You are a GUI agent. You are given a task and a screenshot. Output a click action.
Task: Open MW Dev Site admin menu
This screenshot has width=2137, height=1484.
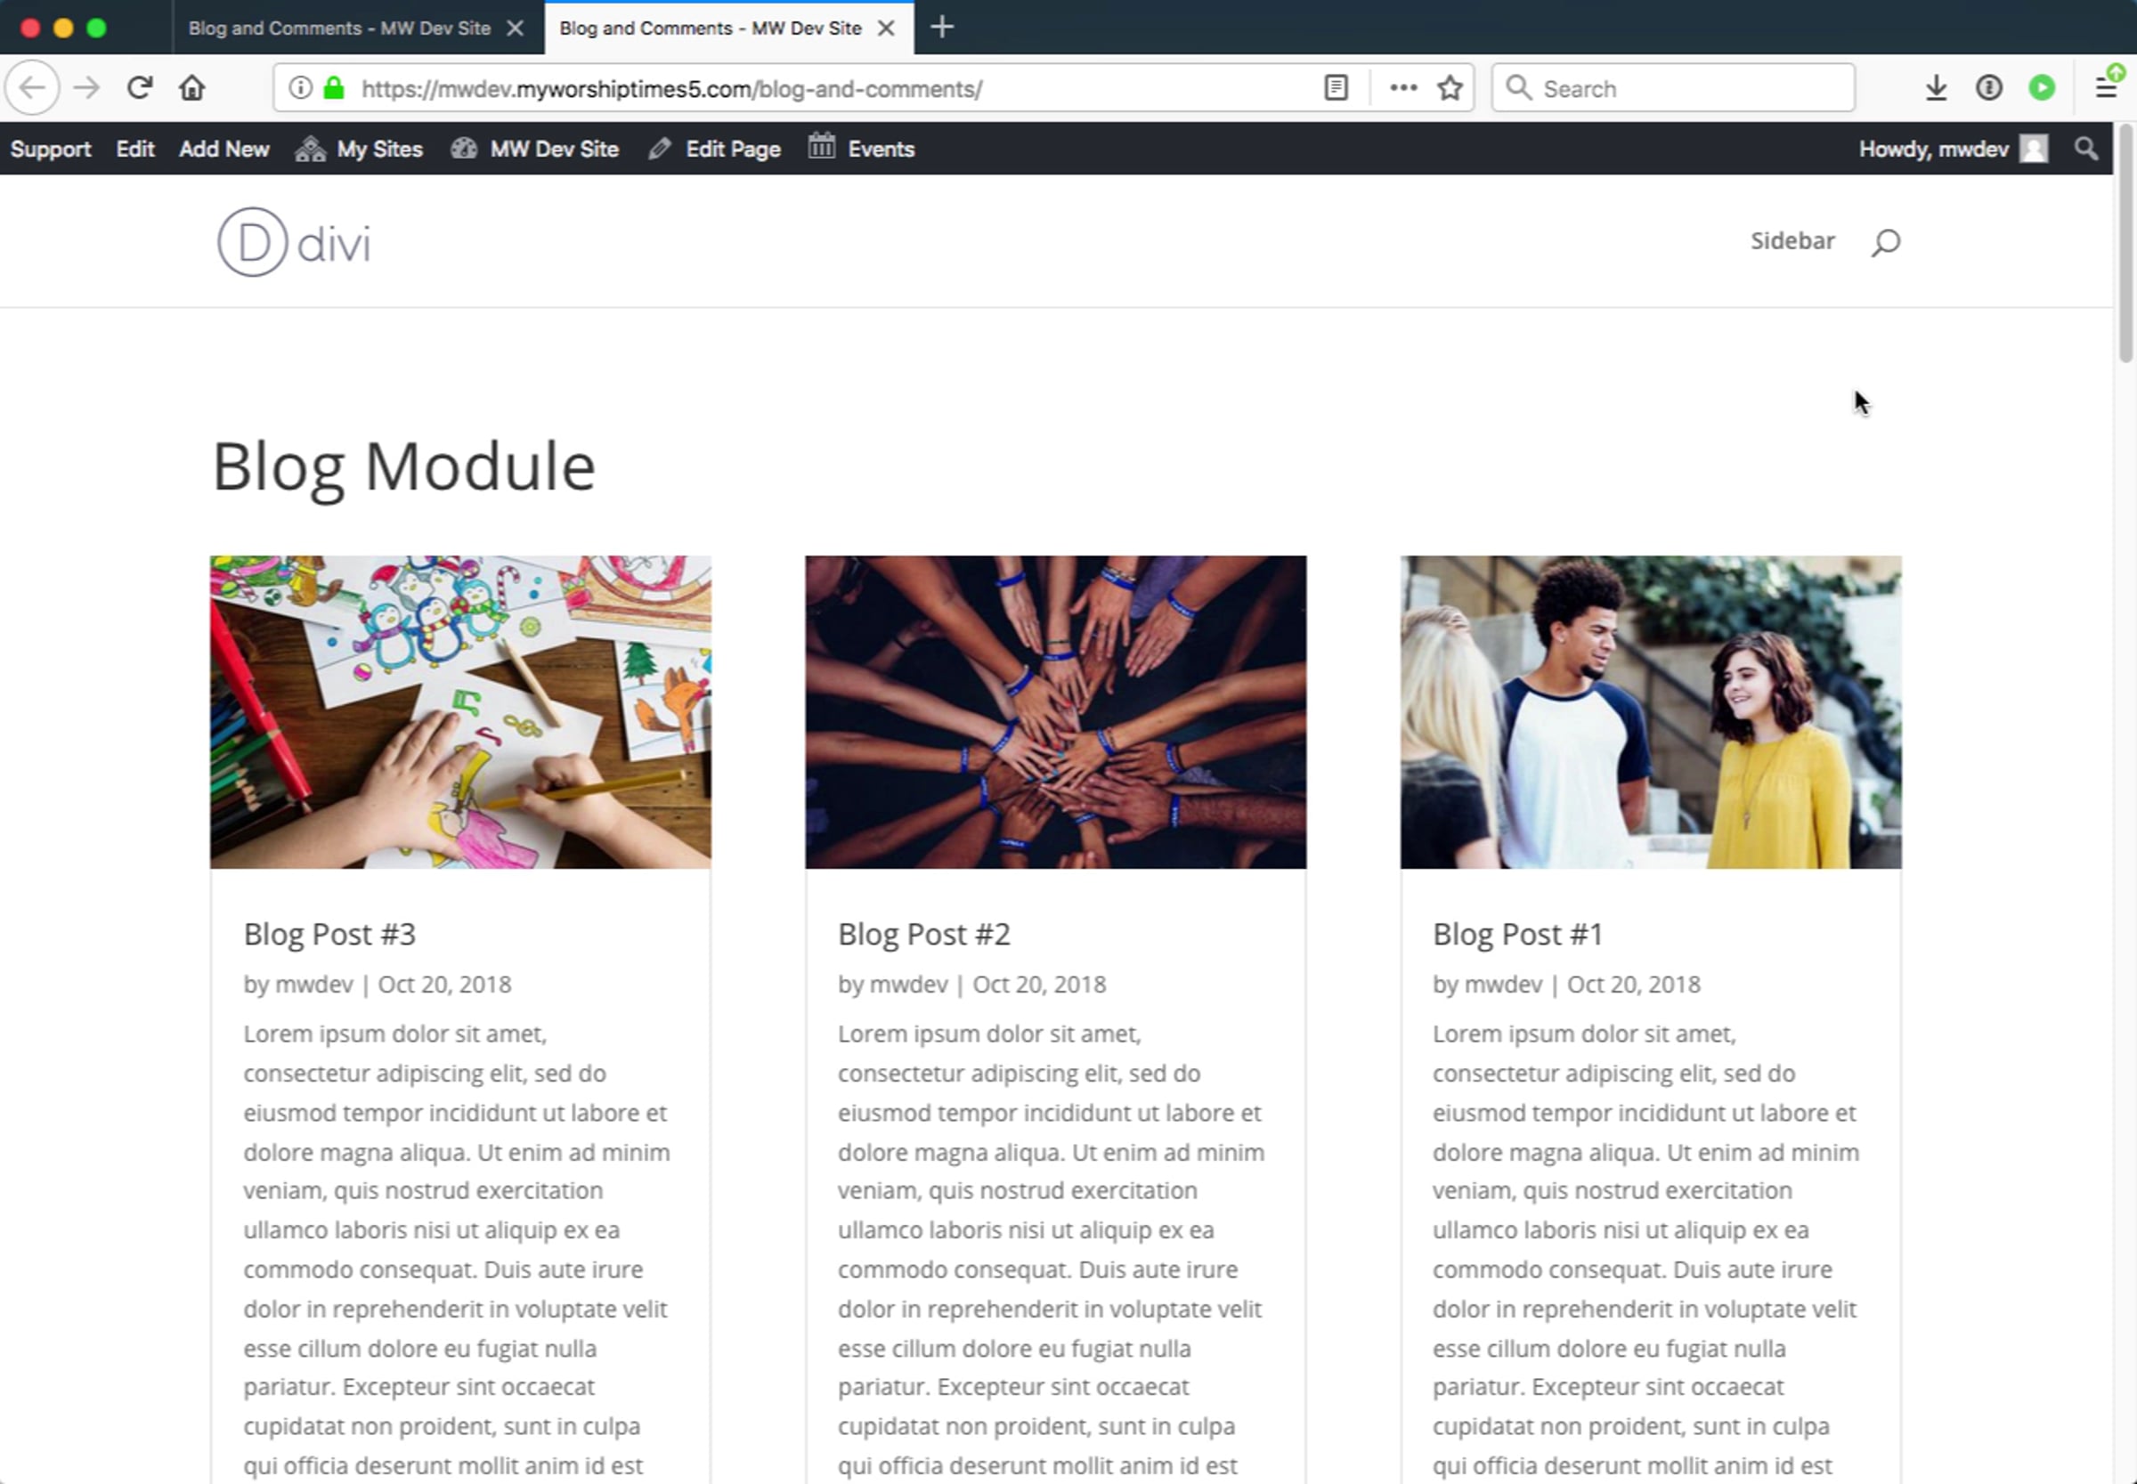535,149
